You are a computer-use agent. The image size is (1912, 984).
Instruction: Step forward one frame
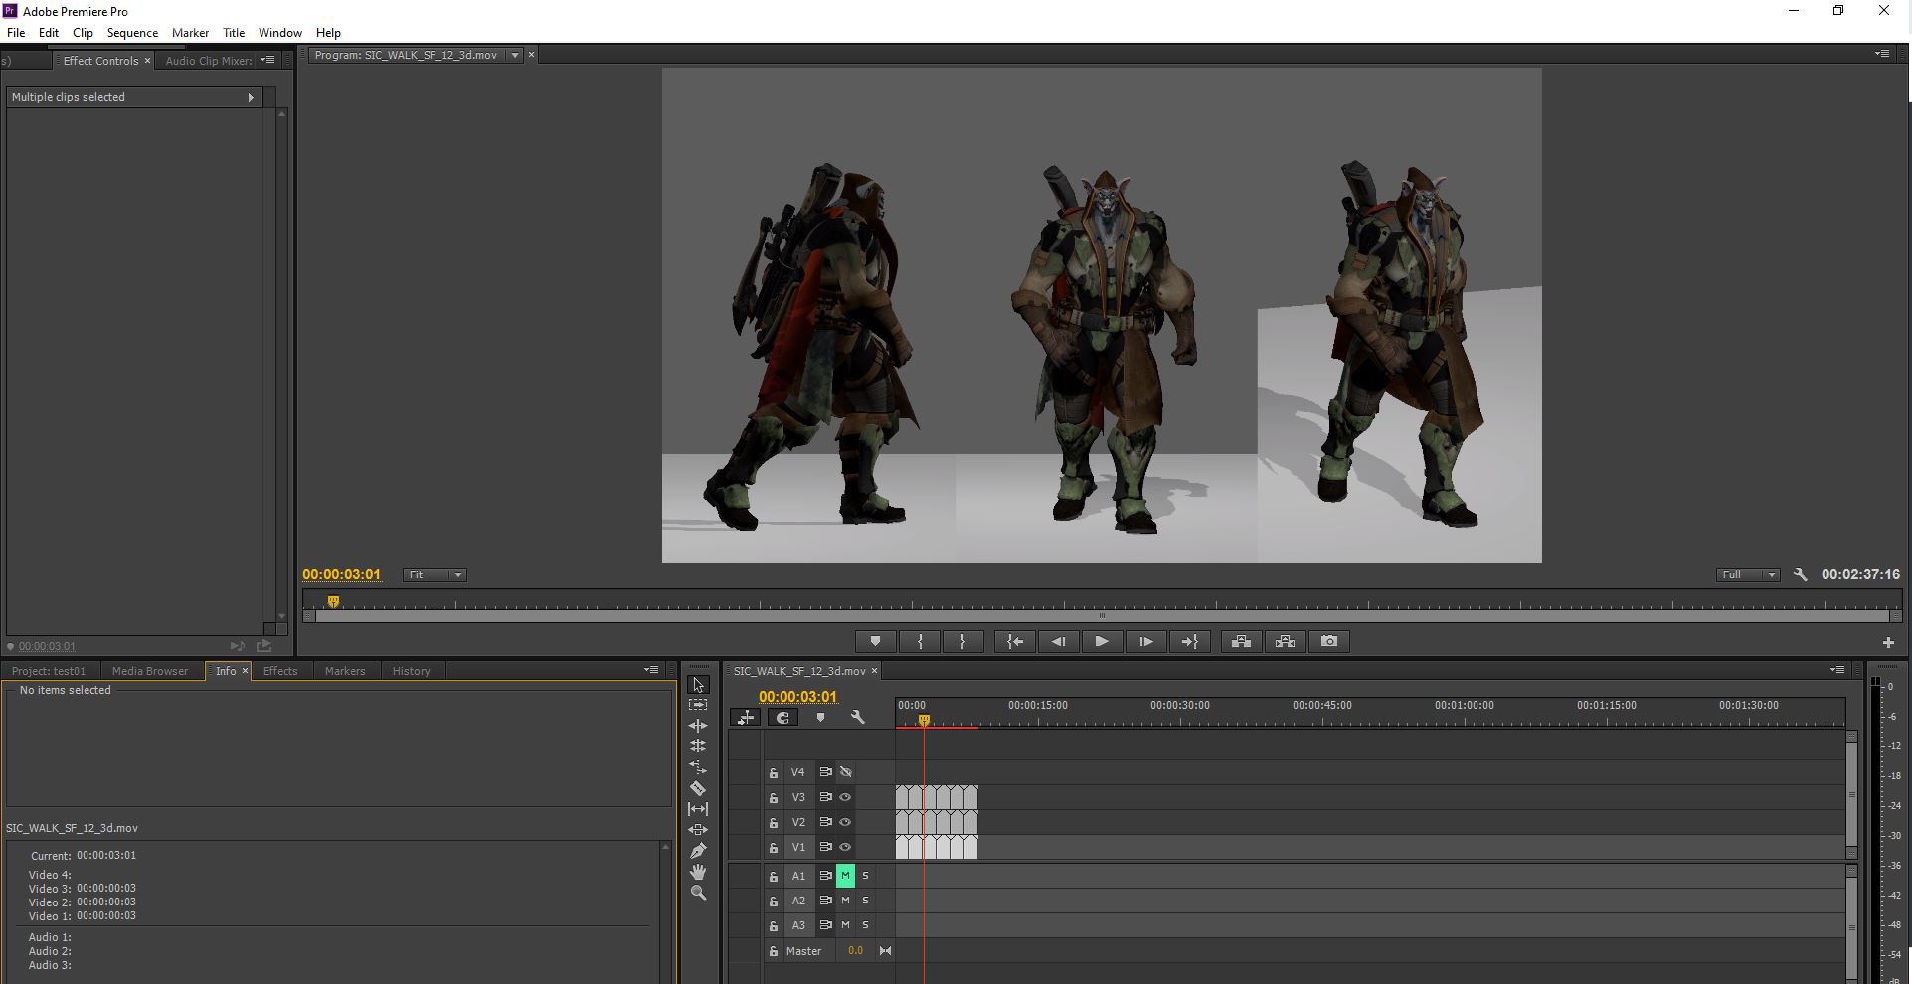click(x=1145, y=642)
